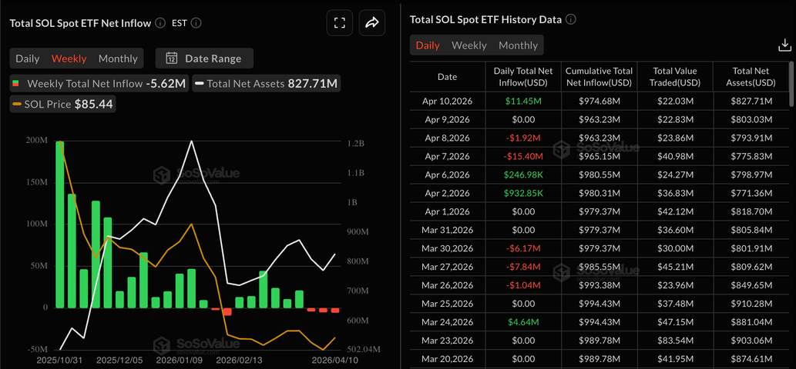The image size is (796, 369).
Task: Select Weekly tab in History Data
Action: pyautogui.click(x=469, y=45)
